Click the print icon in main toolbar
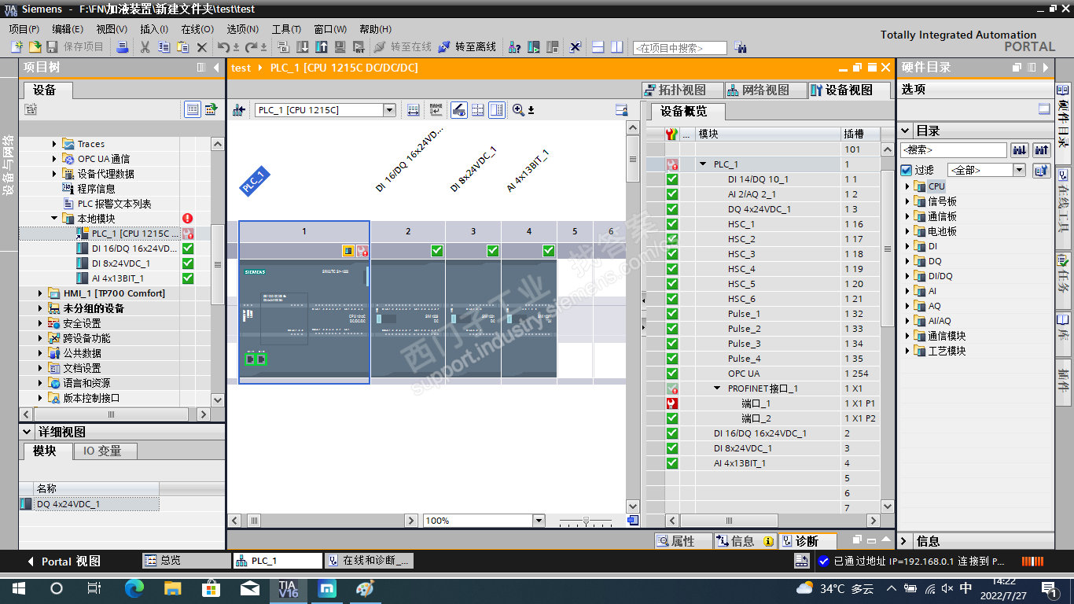This screenshot has width=1074, height=604. coord(122,47)
